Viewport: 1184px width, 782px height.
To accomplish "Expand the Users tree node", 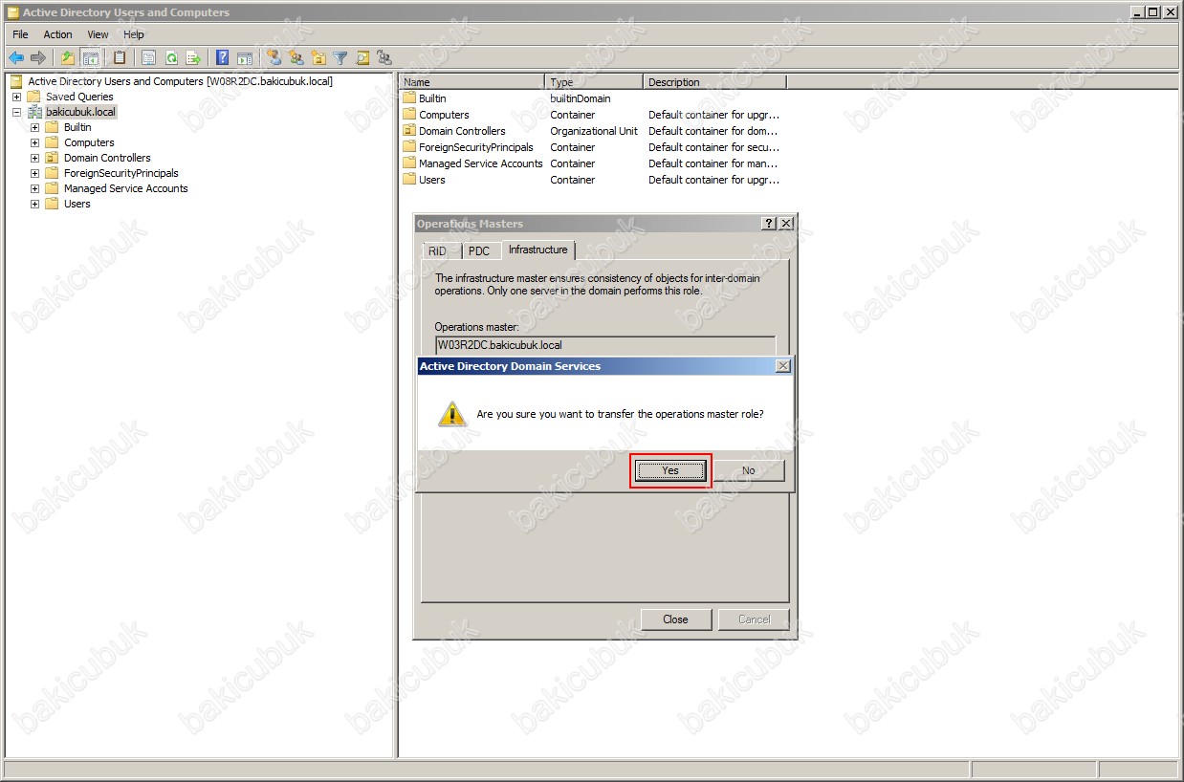I will click(34, 204).
